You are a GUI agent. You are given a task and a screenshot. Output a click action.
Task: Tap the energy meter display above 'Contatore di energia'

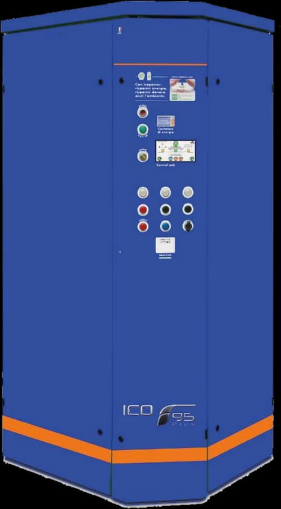166,121
